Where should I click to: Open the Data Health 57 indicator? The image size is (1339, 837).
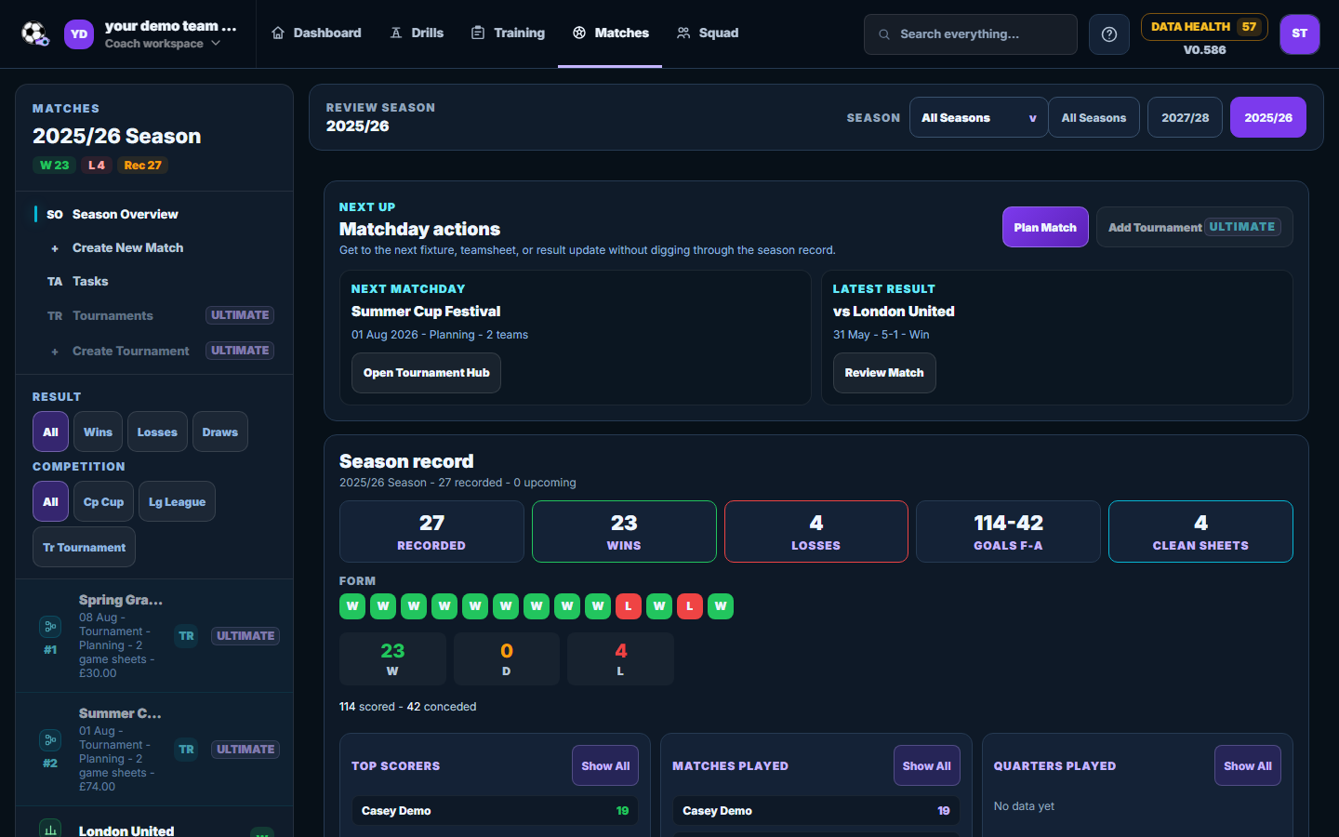(x=1204, y=27)
